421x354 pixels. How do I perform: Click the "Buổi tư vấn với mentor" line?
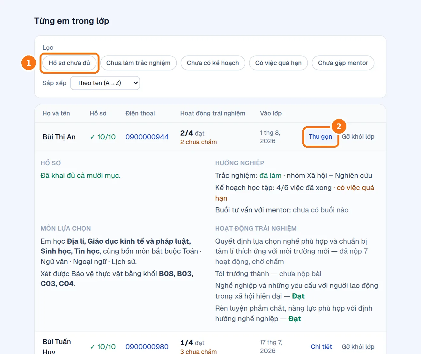coord(282,210)
